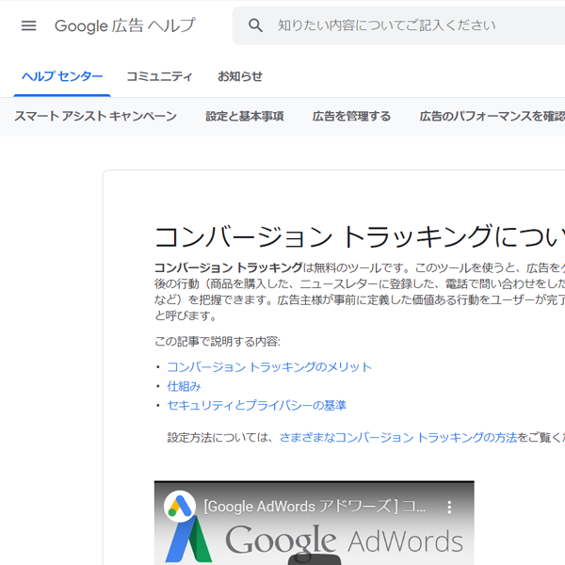
Task: Switch to the ヘルプ センター tab
Action: click(62, 76)
